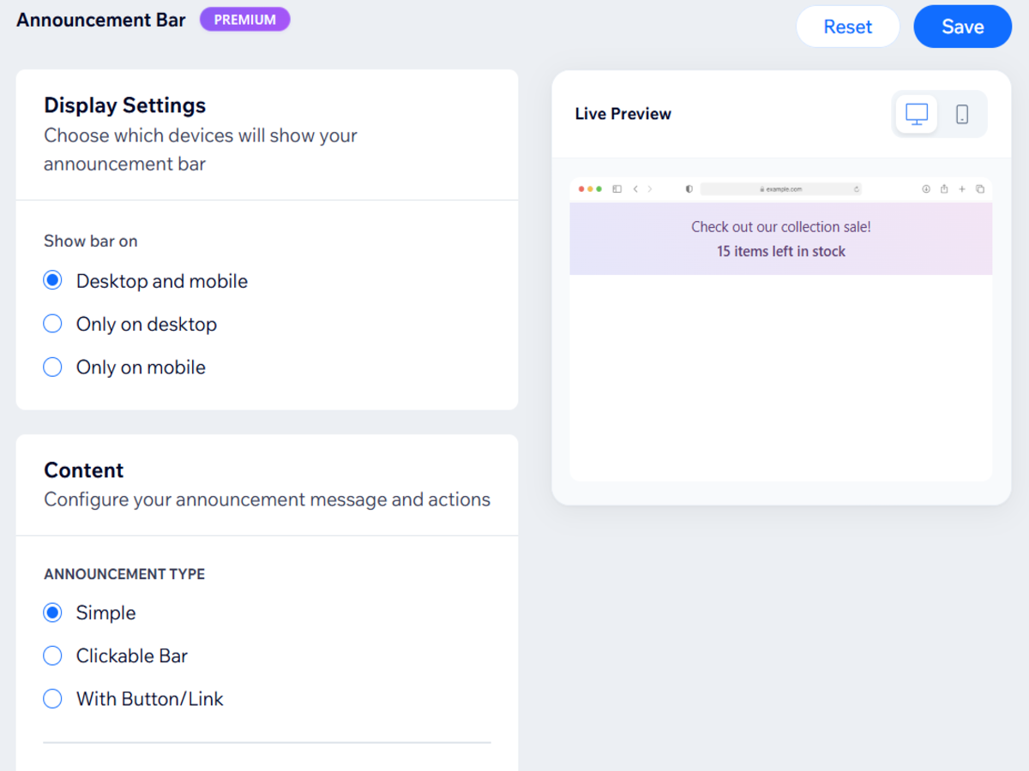Click the PREMIUM badge

click(244, 20)
